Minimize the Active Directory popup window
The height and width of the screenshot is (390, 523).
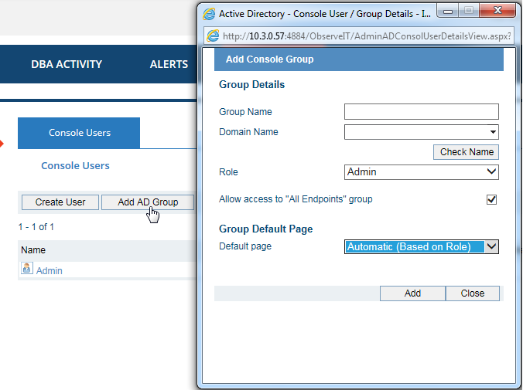click(448, 12)
